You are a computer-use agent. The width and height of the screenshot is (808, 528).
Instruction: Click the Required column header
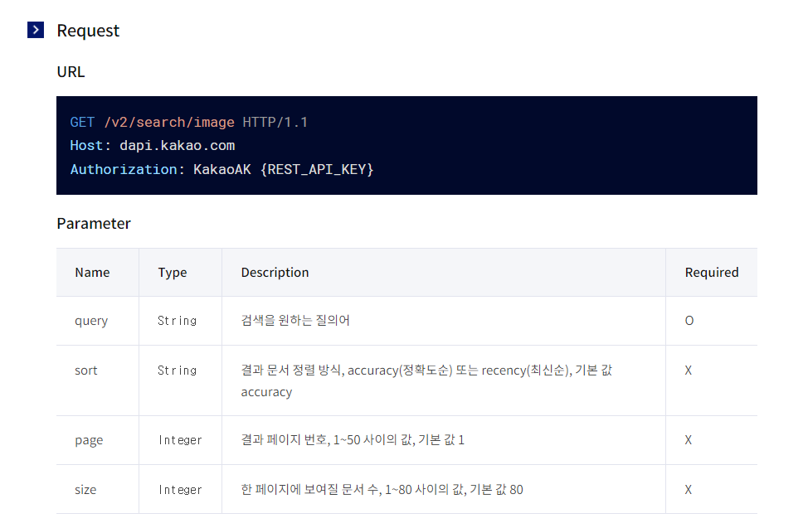tap(712, 273)
